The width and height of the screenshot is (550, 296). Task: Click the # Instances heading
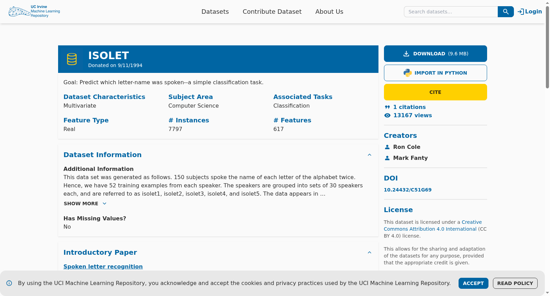click(189, 120)
